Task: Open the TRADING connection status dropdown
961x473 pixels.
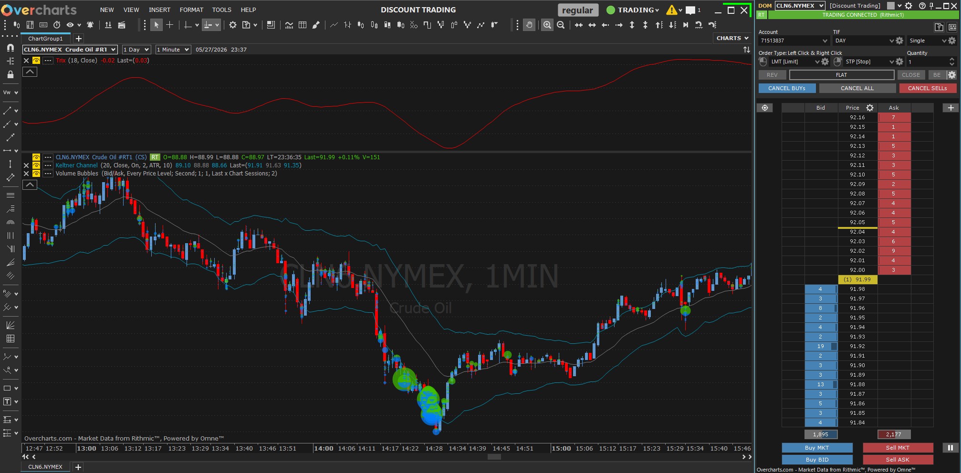Action: (x=633, y=10)
